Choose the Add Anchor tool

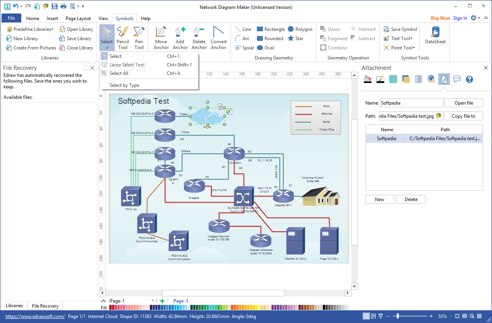click(180, 38)
